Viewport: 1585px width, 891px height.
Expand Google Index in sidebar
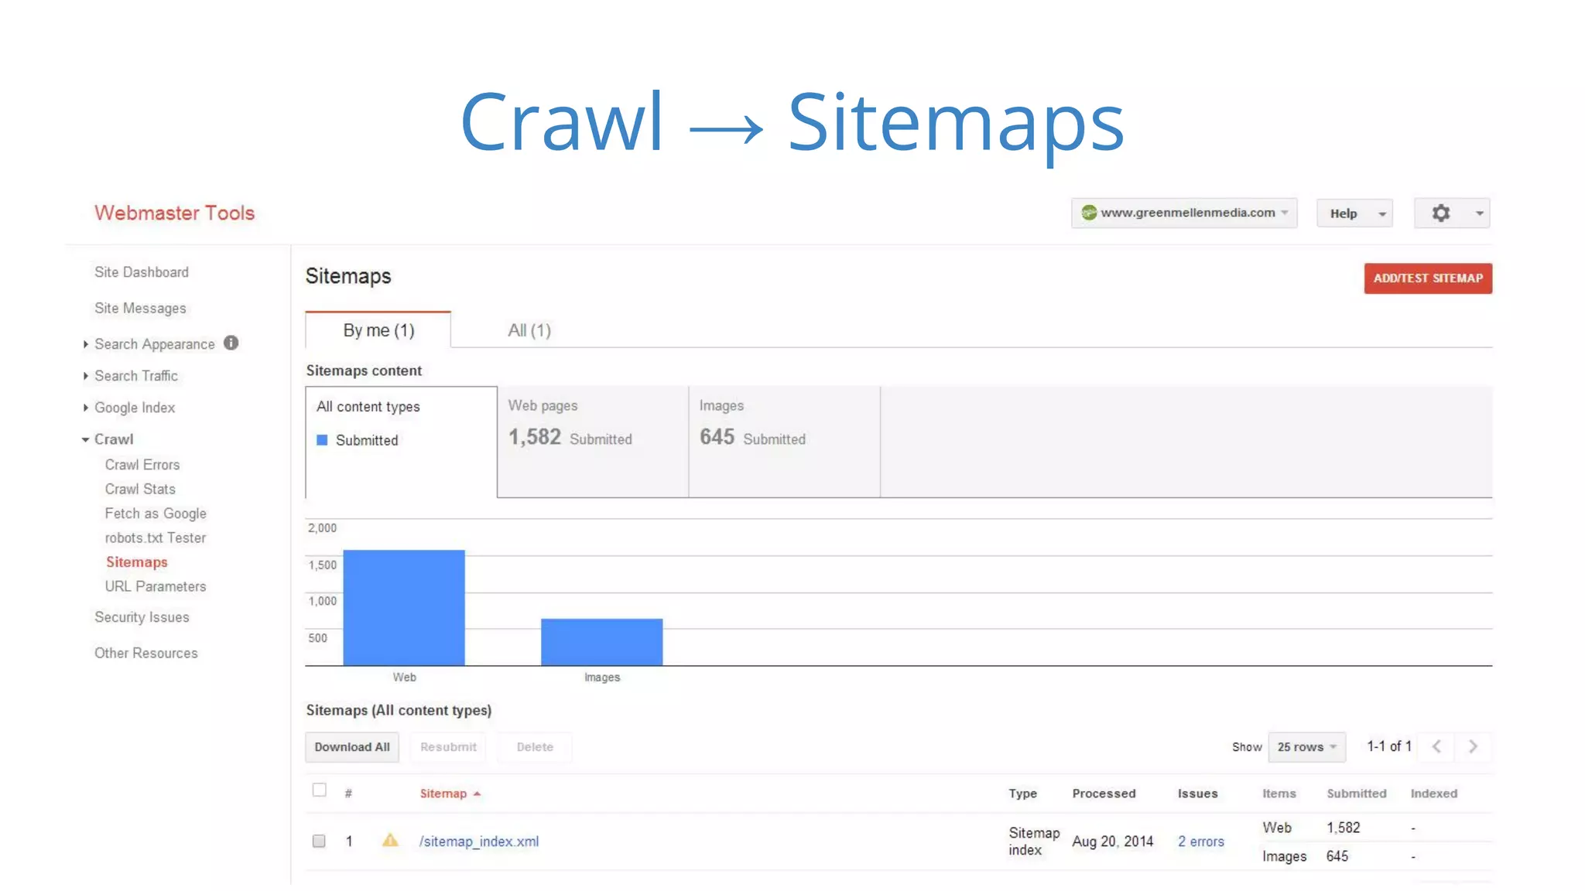click(85, 408)
